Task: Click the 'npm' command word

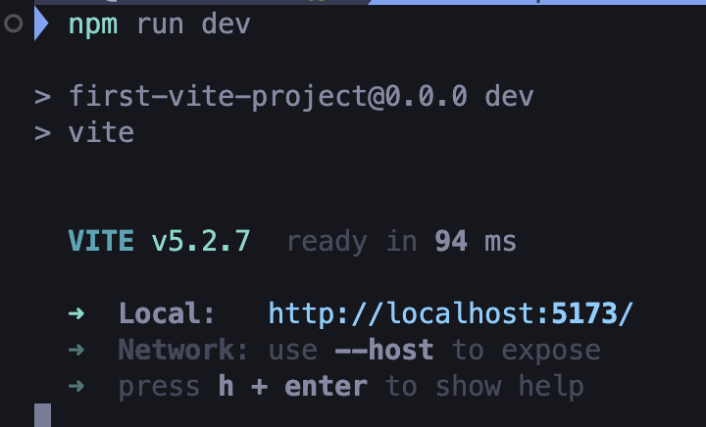Action: [x=93, y=24]
